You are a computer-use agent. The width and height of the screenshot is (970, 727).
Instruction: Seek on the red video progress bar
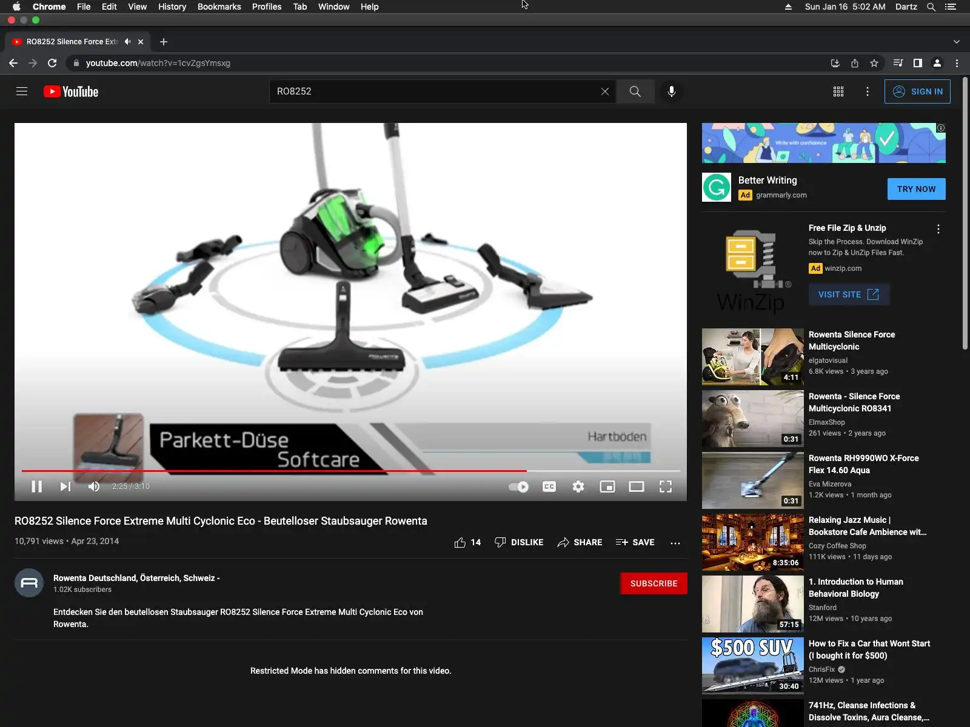click(350, 471)
